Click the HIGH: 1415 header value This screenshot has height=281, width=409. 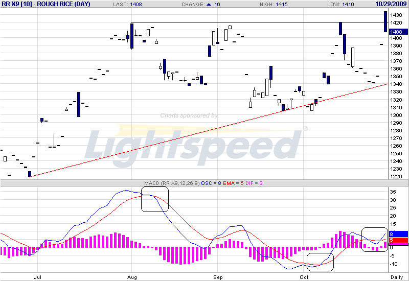pyautogui.click(x=274, y=5)
